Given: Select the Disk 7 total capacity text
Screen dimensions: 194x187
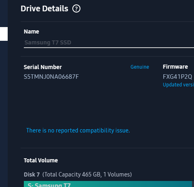Looking at the screenshot, I should click(x=78, y=174).
